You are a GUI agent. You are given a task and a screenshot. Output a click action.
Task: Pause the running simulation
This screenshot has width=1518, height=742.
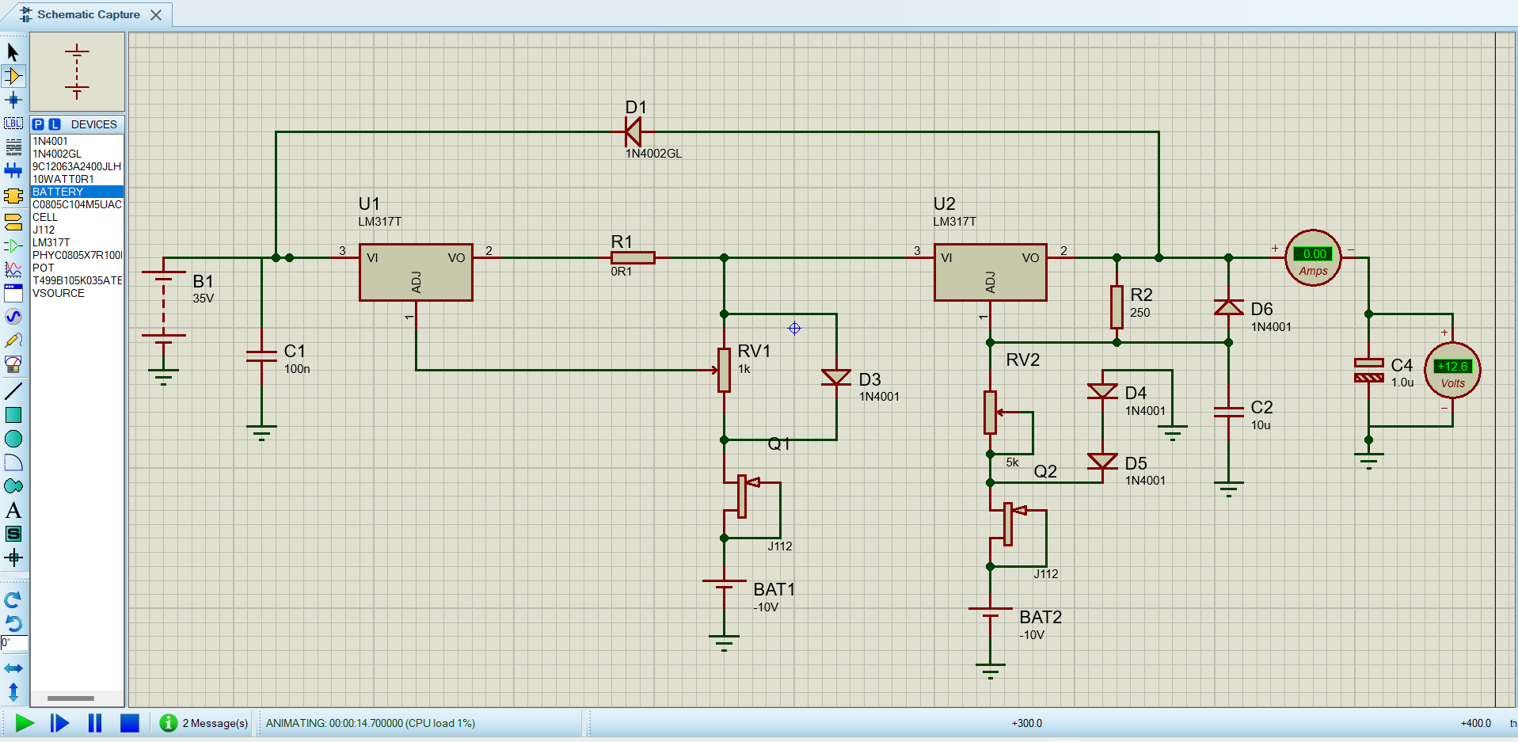(95, 723)
